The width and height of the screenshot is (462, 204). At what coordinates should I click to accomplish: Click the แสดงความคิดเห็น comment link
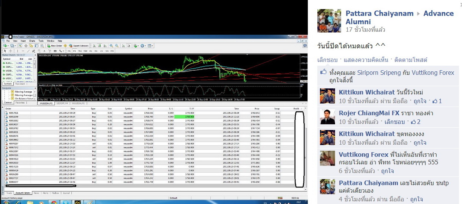366,60
